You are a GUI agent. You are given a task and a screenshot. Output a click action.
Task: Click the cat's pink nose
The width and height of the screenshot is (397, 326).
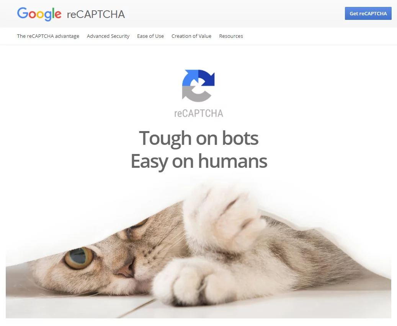point(125,271)
